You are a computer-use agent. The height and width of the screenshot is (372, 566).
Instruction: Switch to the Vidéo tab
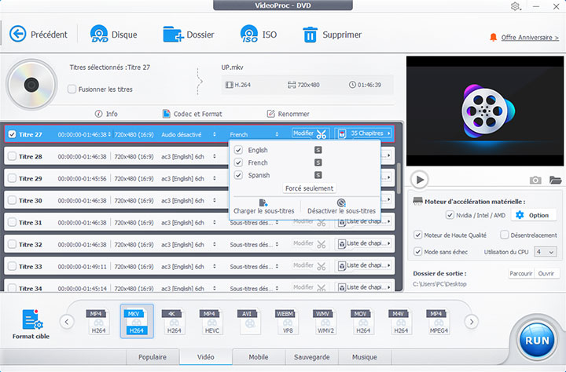coord(206,357)
